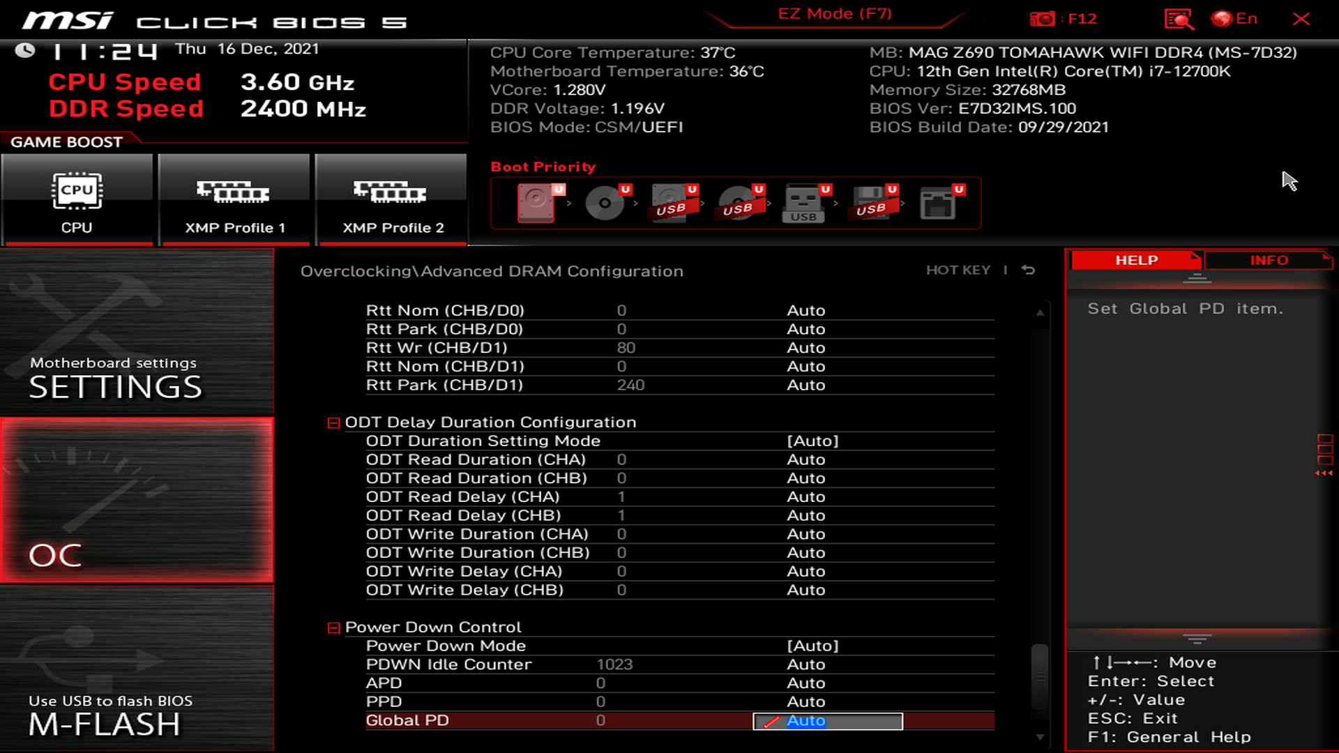Screen dimensions: 1339x753
Task: Select the PDWN Idle Counter setting
Action: pos(680,665)
